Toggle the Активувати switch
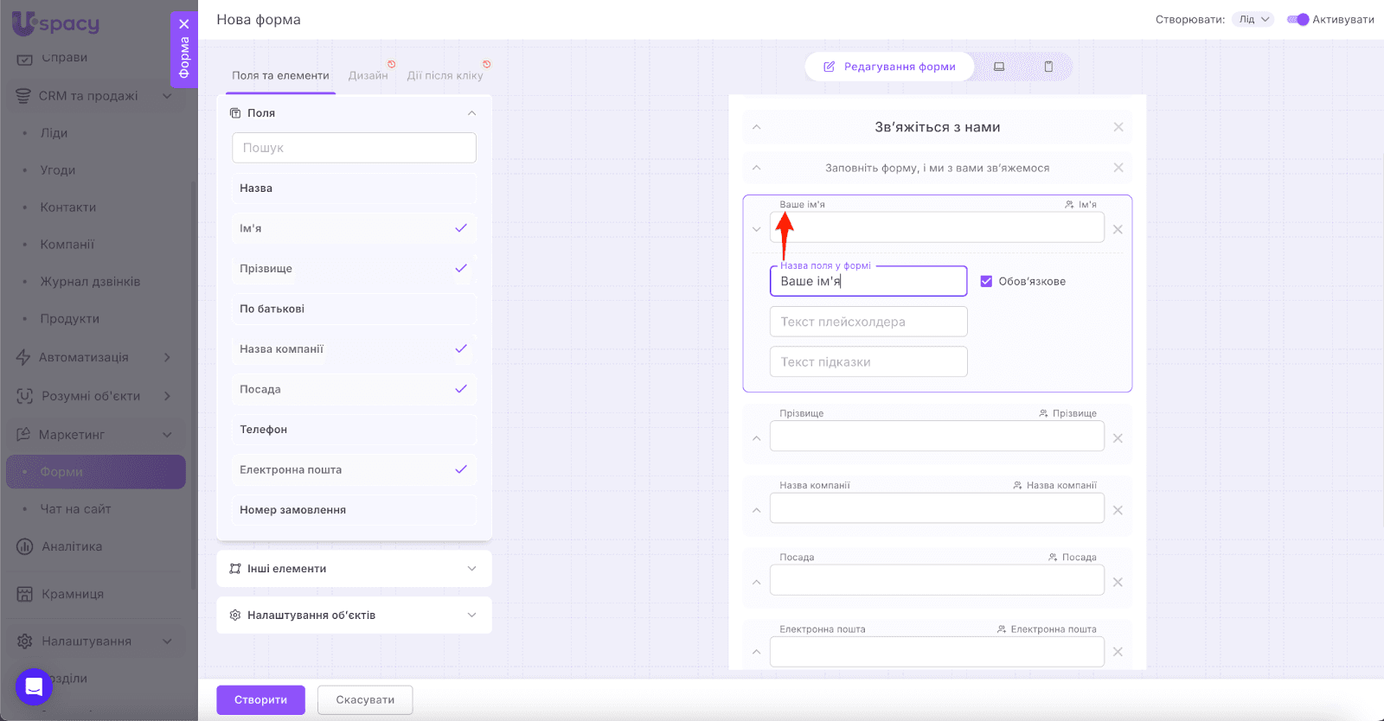Viewport: 1384px width, 721px height. [1297, 20]
